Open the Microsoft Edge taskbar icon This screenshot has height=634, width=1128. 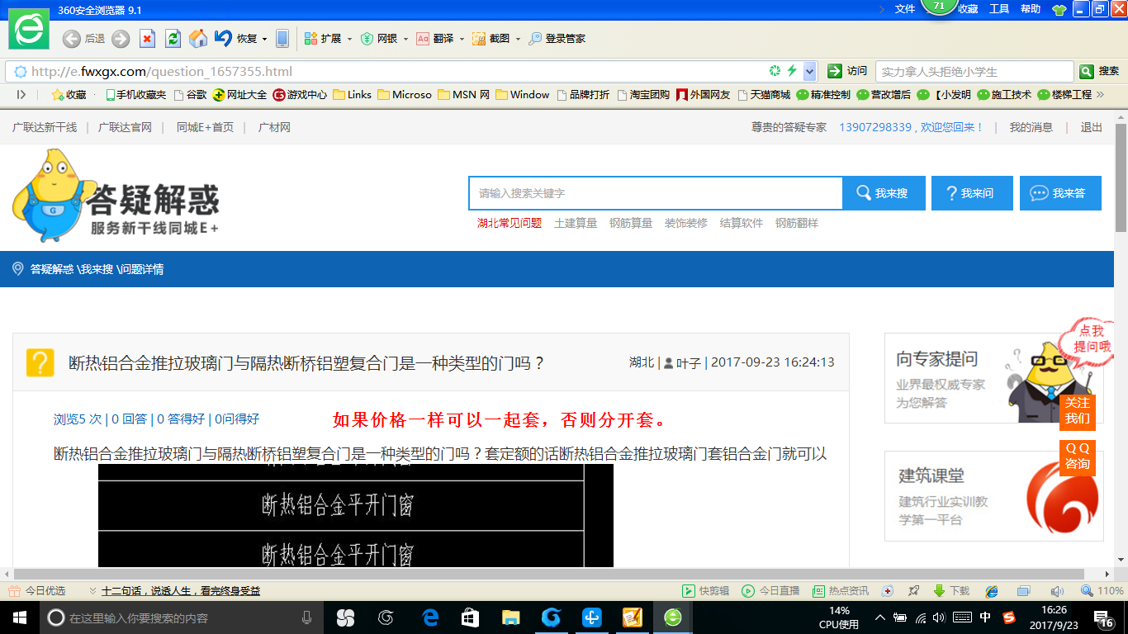coord(430,617)
